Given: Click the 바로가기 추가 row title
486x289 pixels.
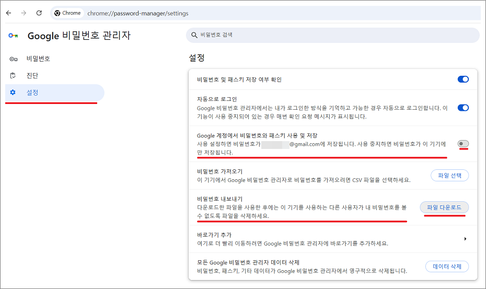Looking at the screenshot, I should pos(214,235).
